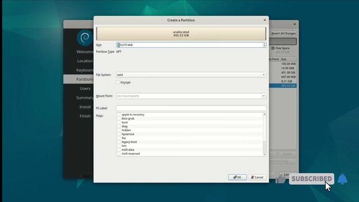Screen dimensions: 359x202
Task: Select the Summary step in installer sidebar
Action: pos(85,98)
